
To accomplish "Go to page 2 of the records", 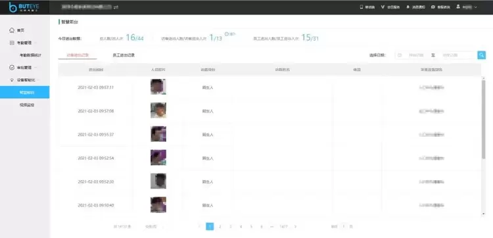I will pyautogui.click(x=220, y=226).
